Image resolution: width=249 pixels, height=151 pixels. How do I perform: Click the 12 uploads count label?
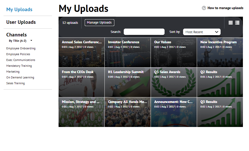click(70, 23)
